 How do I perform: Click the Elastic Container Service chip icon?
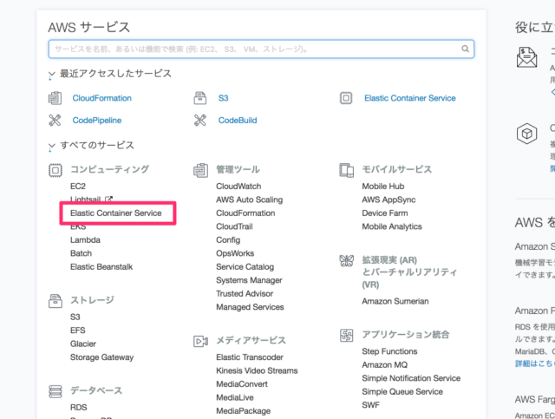tap(346, 98)
